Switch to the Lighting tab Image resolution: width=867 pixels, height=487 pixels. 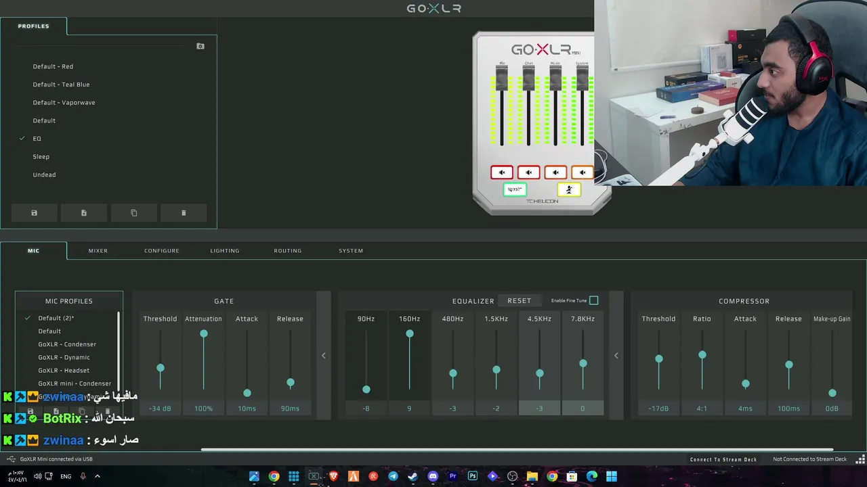[225, 251]
